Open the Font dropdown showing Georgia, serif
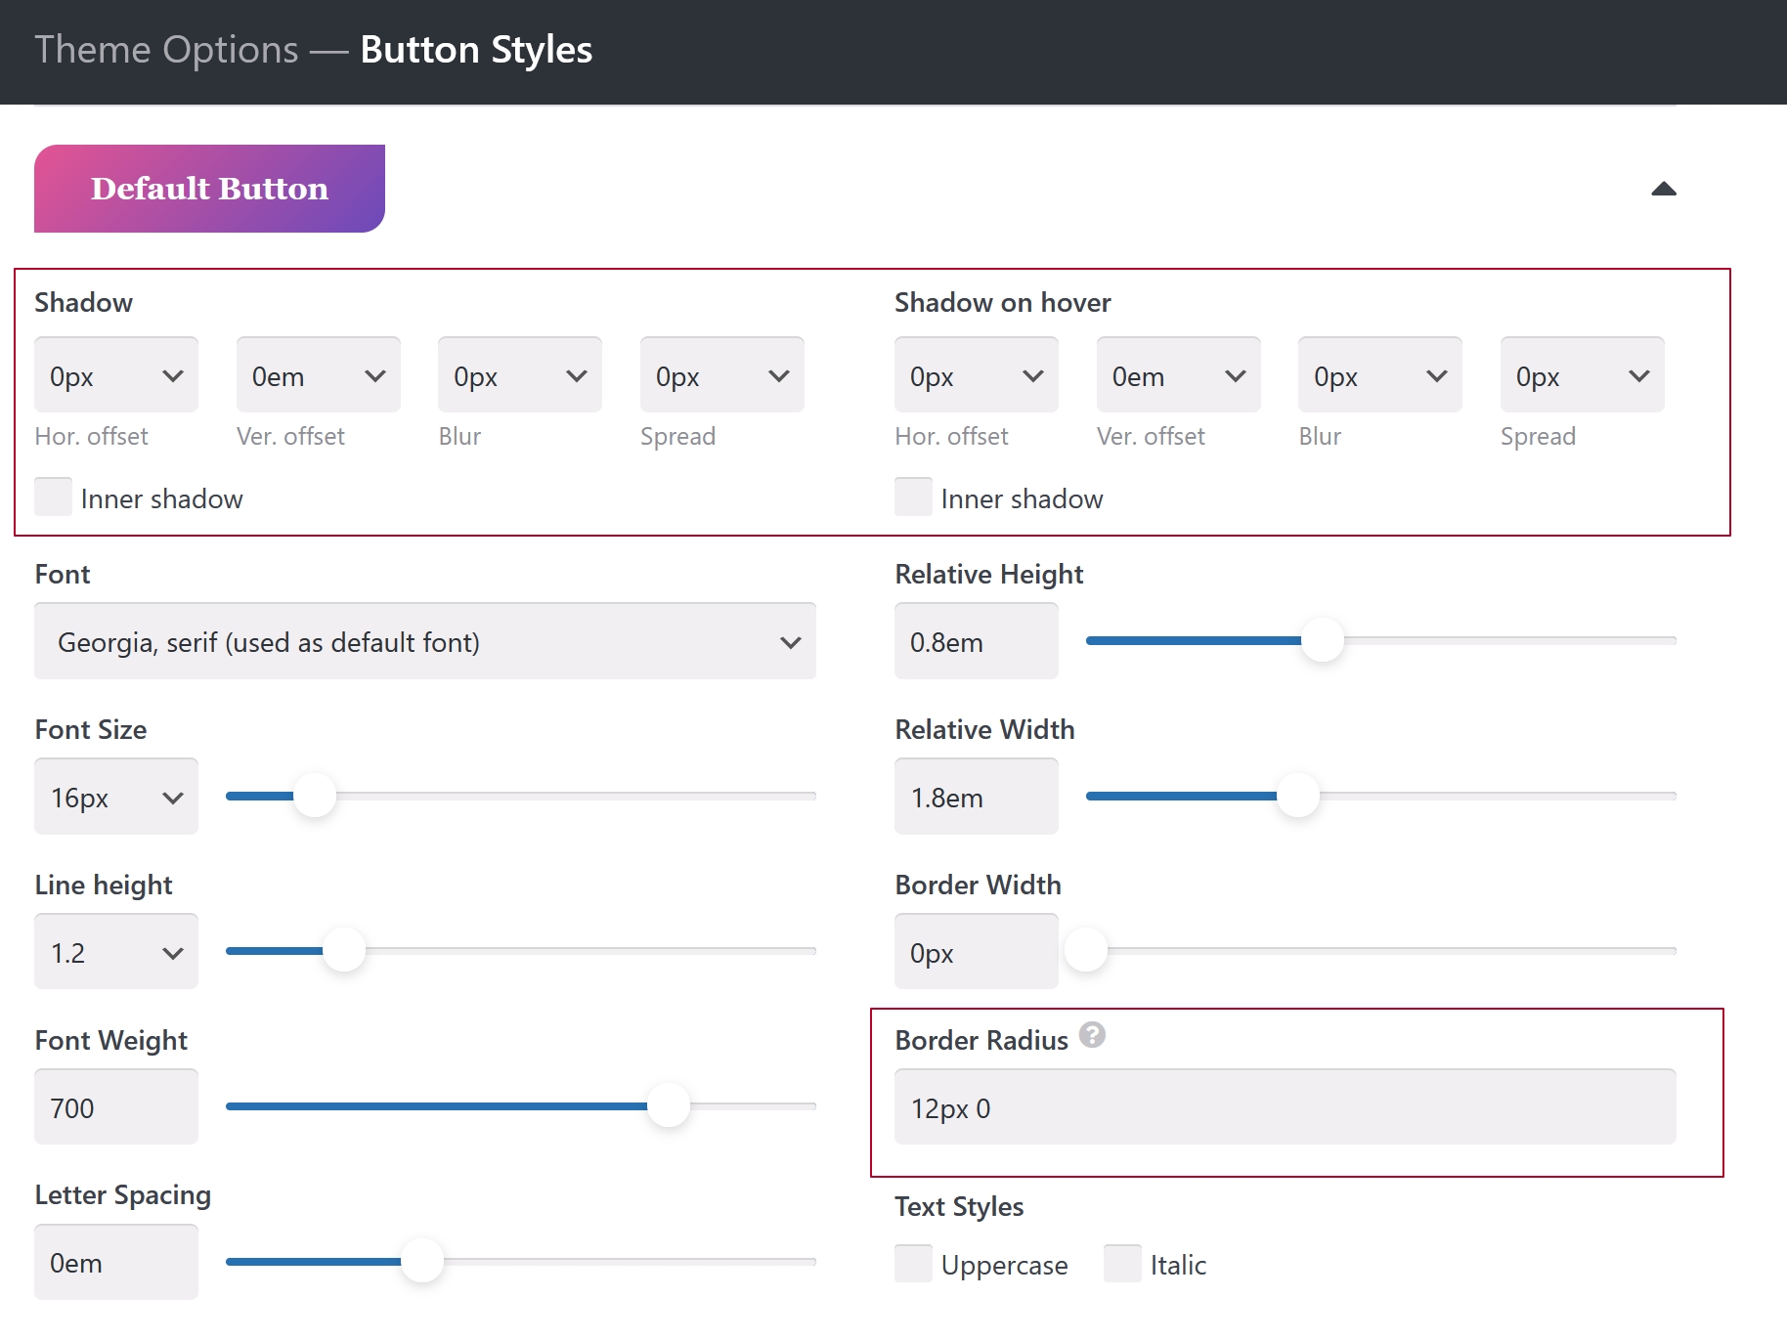The image size is (1787, 1340). pyautogui.click(x=425, y=642)
